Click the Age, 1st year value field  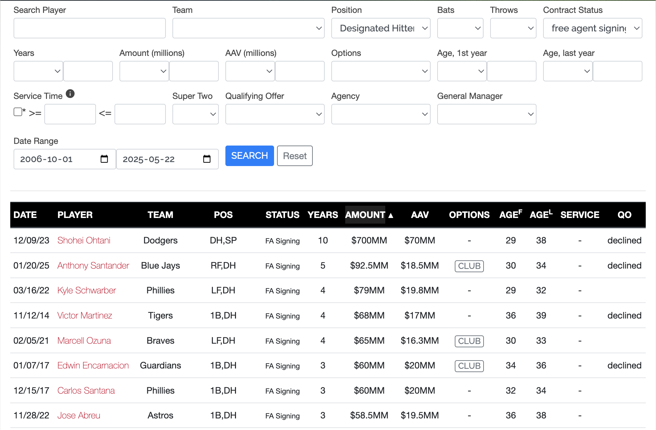[x=512, y=71]
